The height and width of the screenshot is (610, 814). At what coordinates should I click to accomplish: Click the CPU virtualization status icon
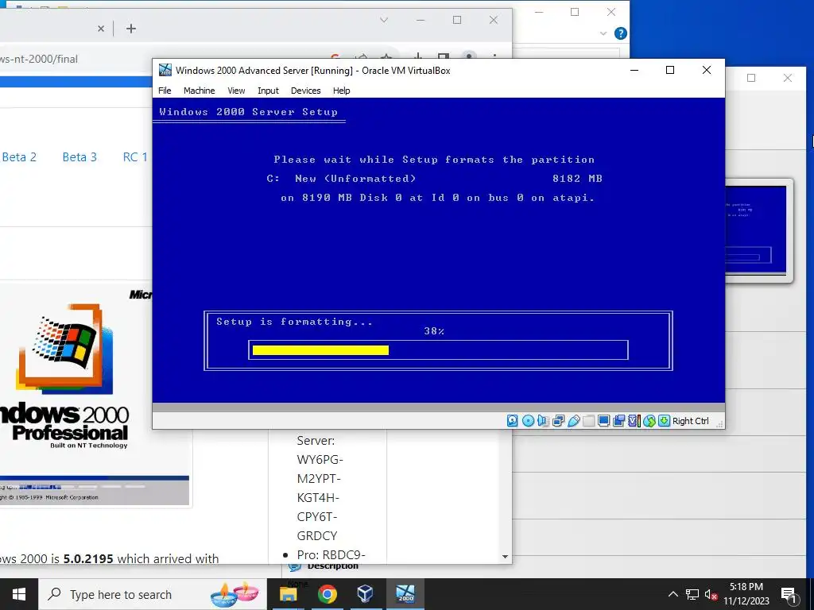tap(634, 421)
